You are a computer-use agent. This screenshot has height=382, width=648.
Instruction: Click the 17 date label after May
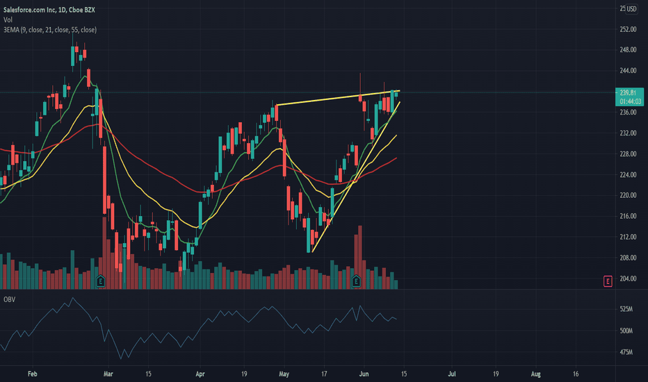pos(324,374)
